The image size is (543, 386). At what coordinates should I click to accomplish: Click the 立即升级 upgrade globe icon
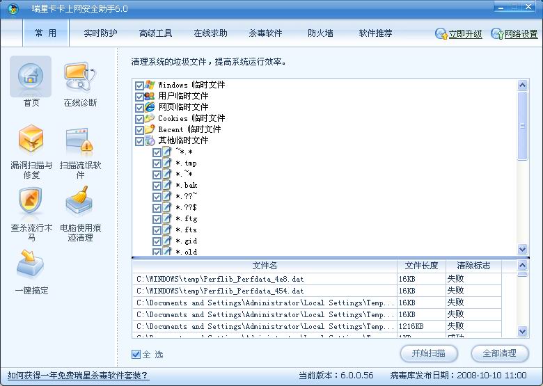(x=441, y=33)
